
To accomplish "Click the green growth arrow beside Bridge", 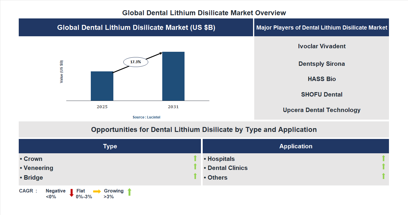I will point(195,176).
